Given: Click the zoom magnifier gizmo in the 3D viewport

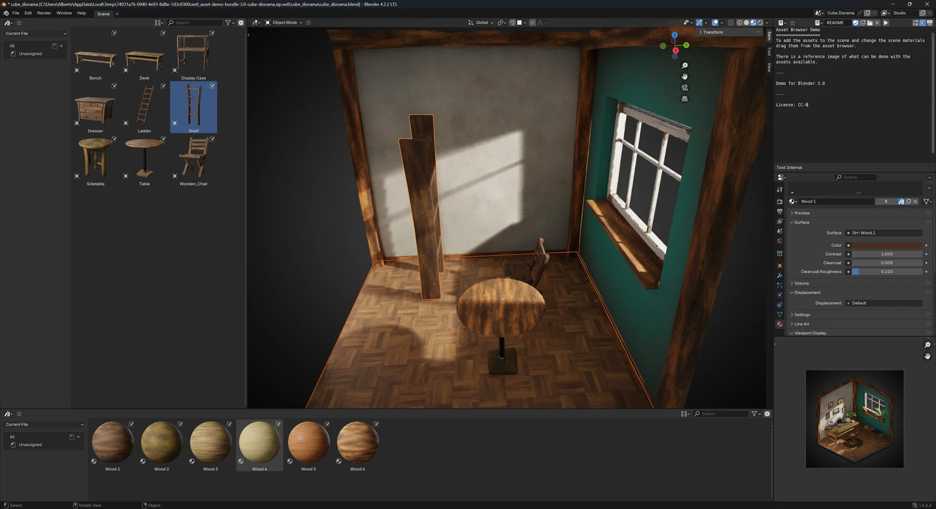Looking at the screenshot, I should (685, 66).
